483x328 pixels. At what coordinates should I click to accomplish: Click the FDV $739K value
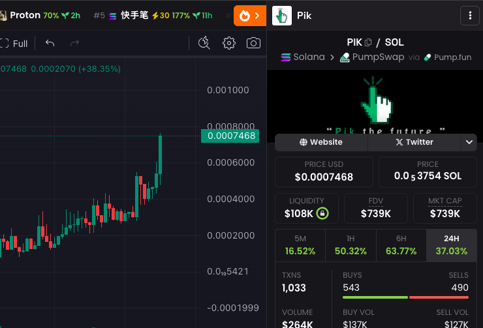(x=376, y=213)
